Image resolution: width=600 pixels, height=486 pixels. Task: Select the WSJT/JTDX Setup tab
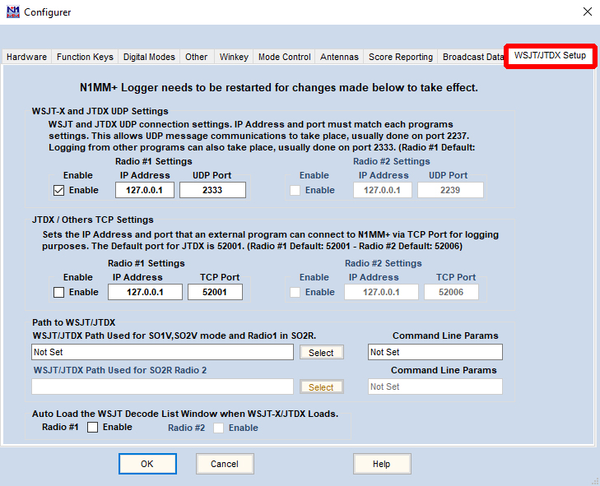(550, 55)
